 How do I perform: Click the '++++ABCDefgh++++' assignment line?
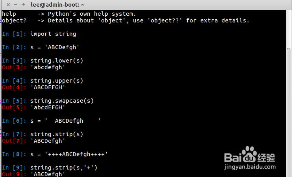69,154
